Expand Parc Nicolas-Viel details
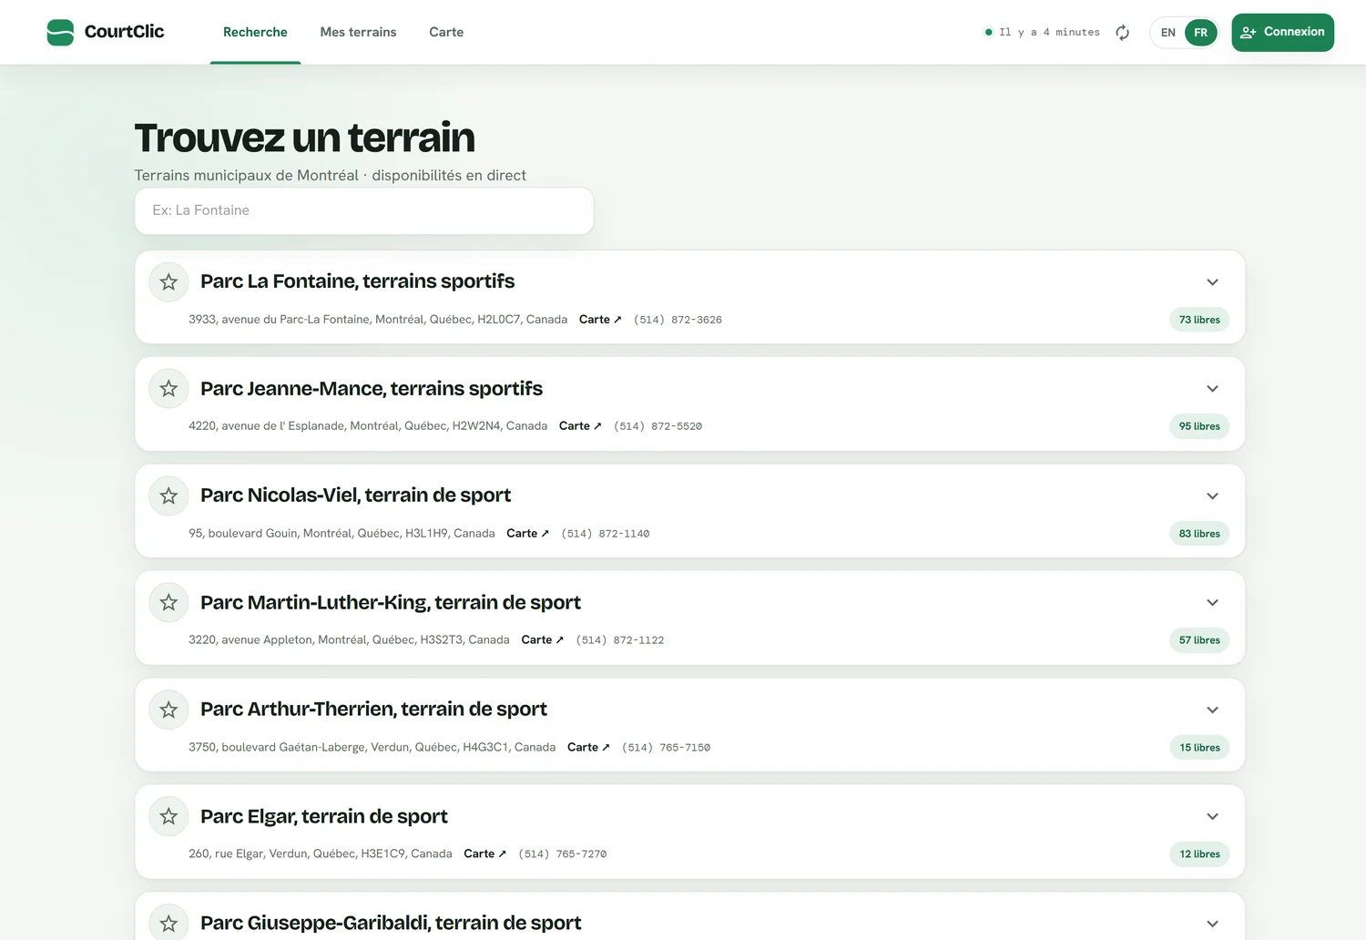The width and height of the screenshot is (1366, 940). 1212,496
